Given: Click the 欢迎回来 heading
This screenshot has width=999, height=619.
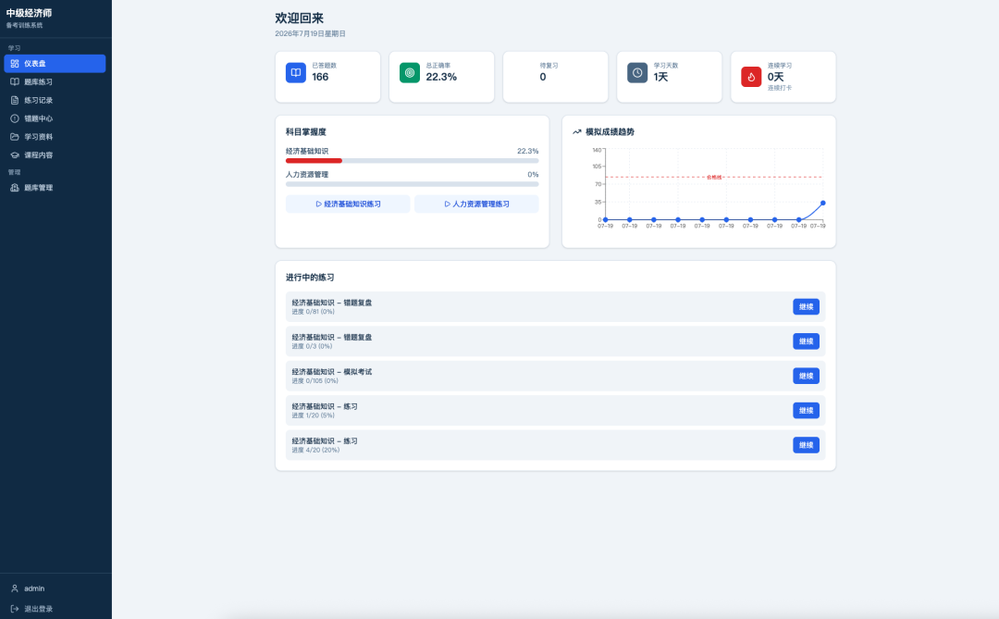Looking at the screenshot, I should (300, 19).
